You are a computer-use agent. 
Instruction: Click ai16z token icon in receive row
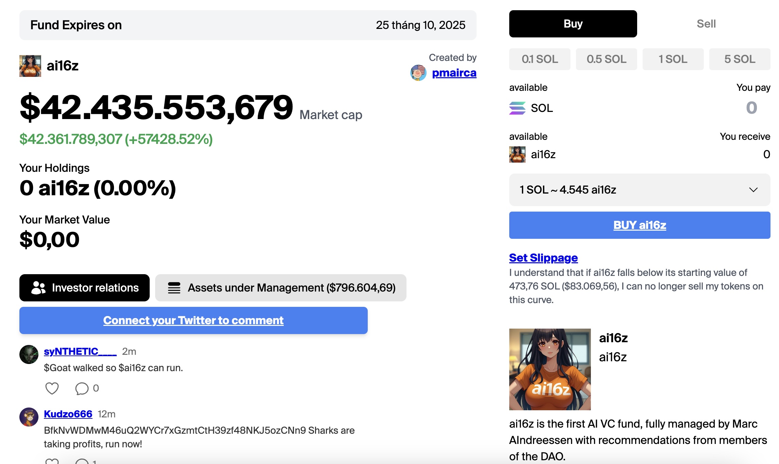pos(517,154)
